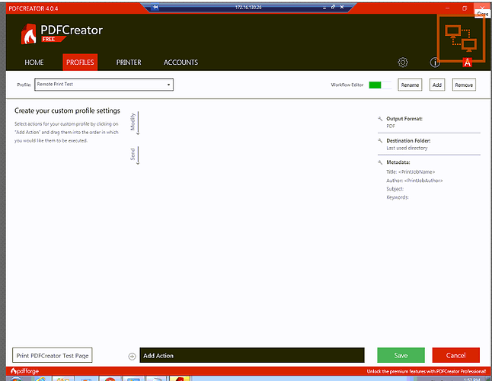492x381 pixels.
Task: Click the Add profile button
Action: point(437,85)
